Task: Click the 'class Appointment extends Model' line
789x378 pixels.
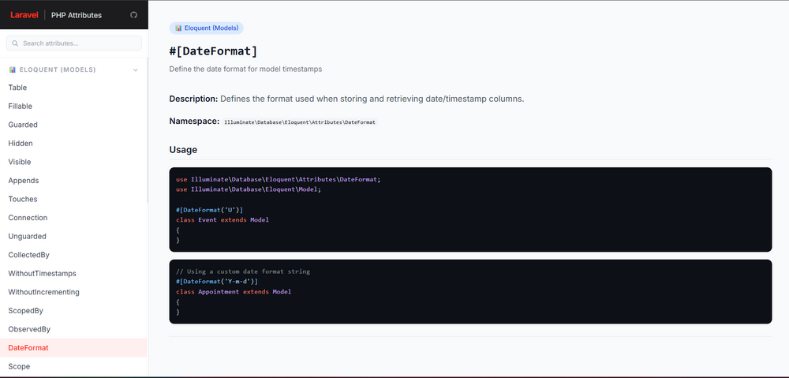Action: 234,292
